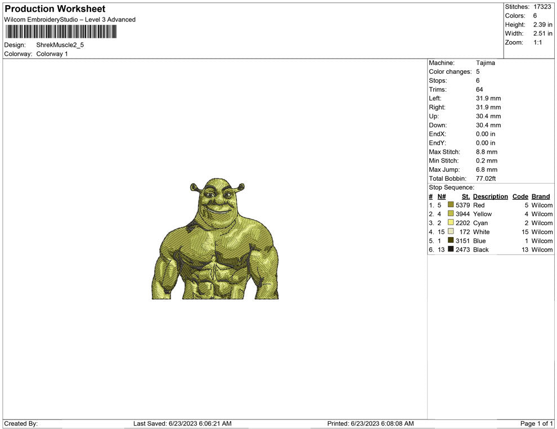The height and width of the screenshot is (429, 557).
Task: Click the Color changes value "5"
Action: [478, 71]
